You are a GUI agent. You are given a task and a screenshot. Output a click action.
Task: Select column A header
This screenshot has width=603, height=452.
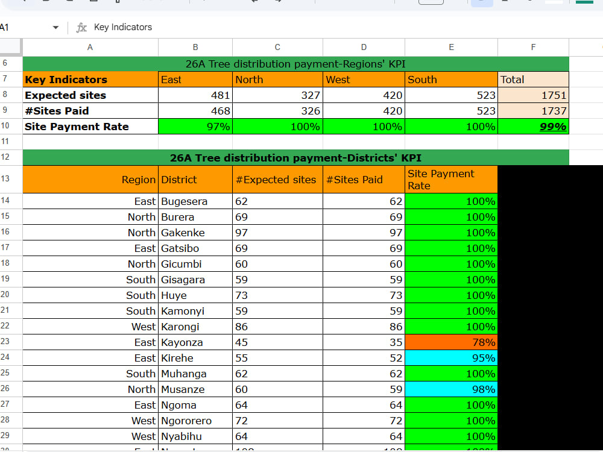[90, 47]
